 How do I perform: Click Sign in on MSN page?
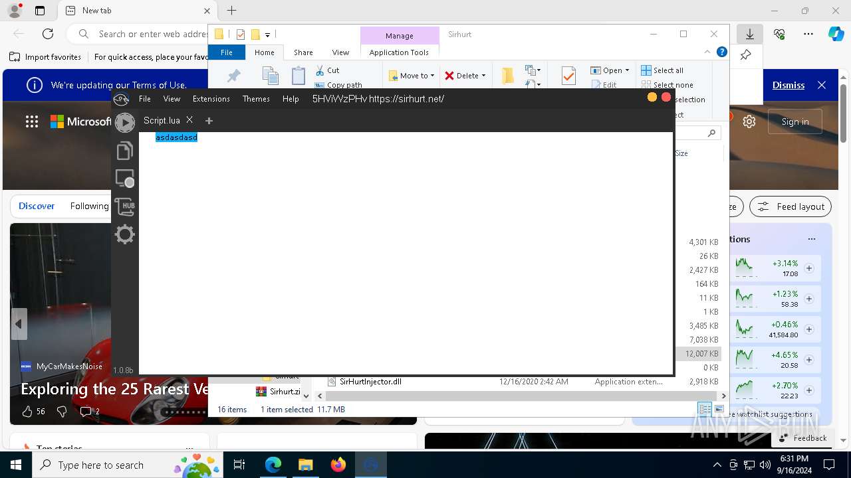[x=795, y=121]
